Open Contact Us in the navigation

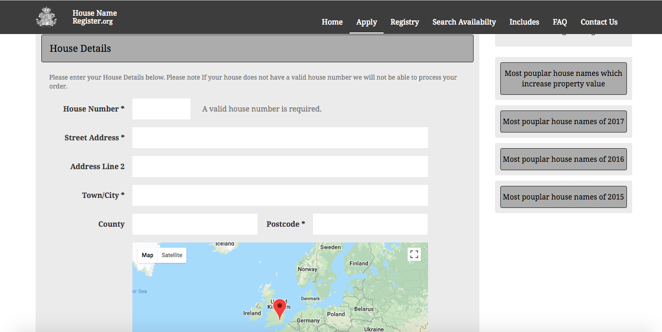pos(599,22)
